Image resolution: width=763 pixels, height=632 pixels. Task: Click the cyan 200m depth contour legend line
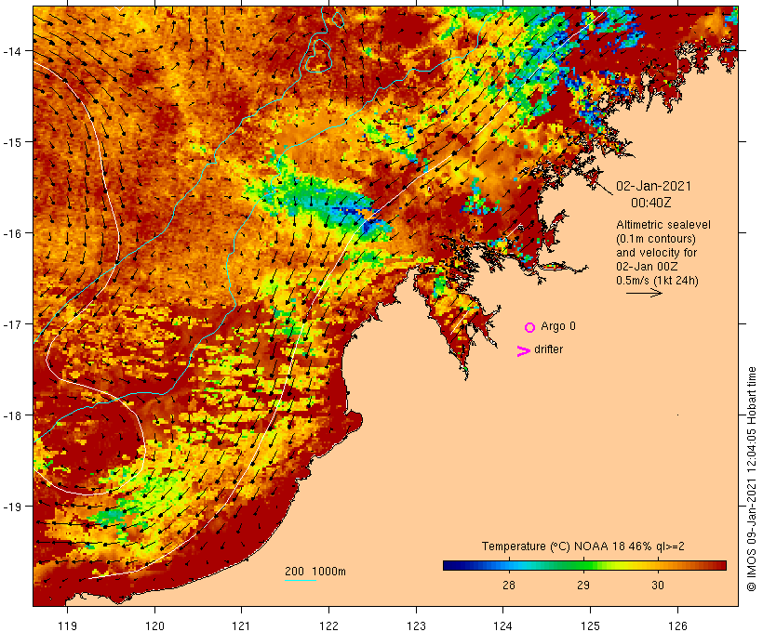(301, 580)
